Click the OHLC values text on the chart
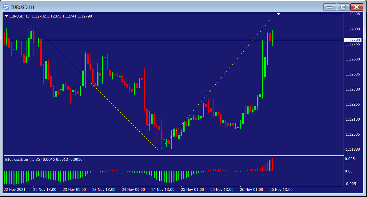The image size is (367, 197). pyautogui.click(x=62, y=16)
